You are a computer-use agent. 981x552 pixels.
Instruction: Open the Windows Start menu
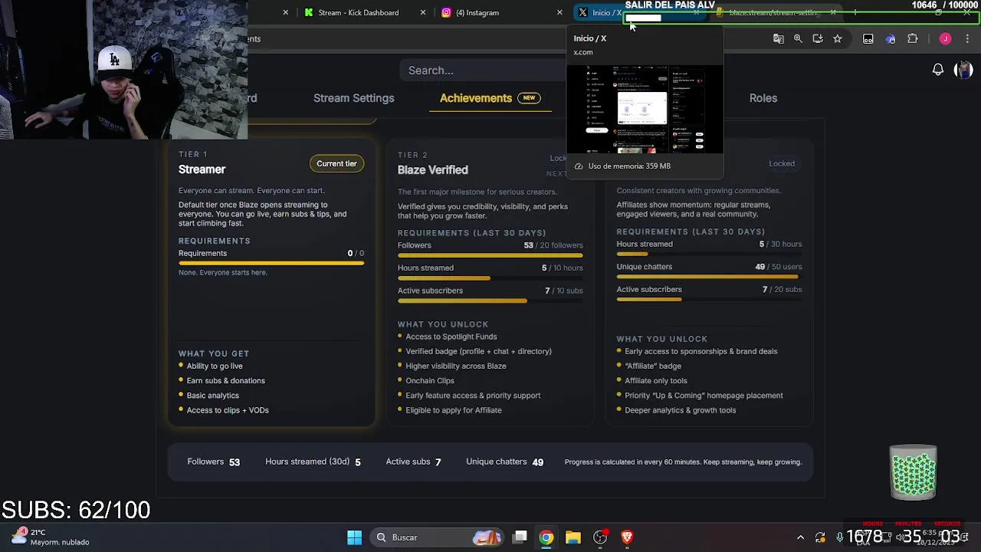tap(354, 537)
